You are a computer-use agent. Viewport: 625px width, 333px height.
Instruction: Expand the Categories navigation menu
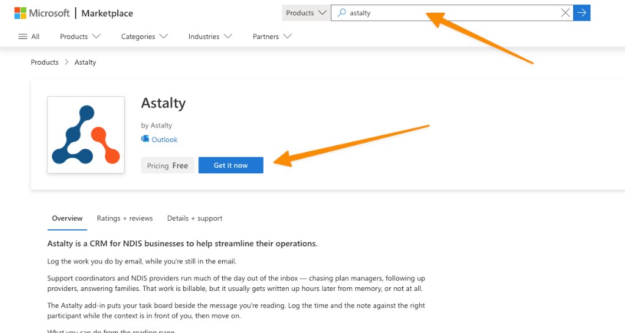(144, 37)
